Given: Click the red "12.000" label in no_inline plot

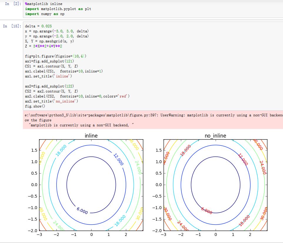Looking at the screenshot, I should click(243, 159).
